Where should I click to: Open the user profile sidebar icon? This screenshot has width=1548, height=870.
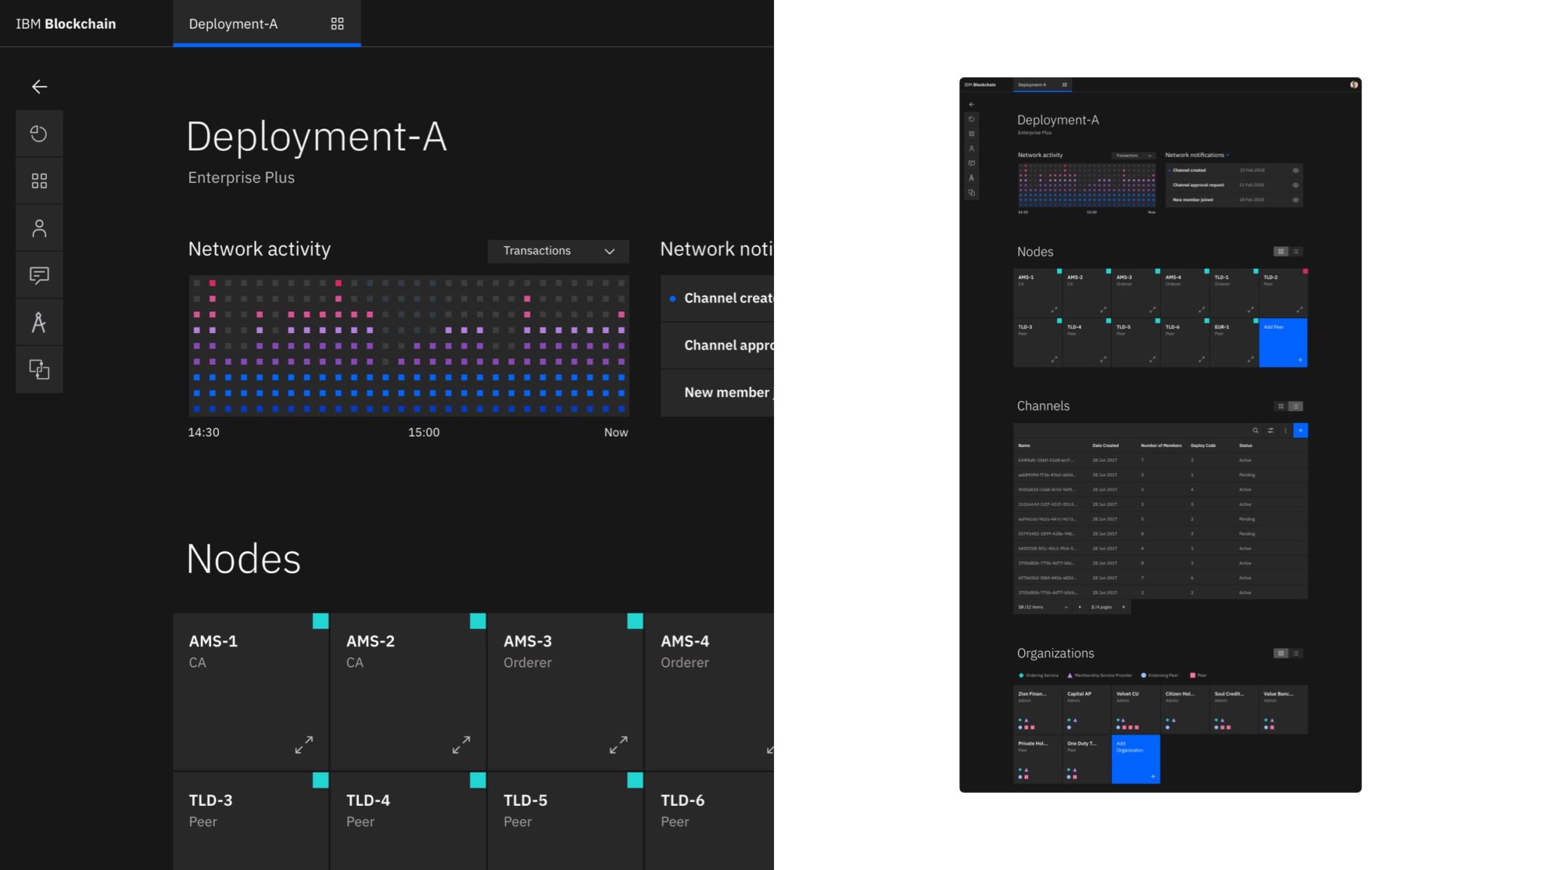pos(39,228)
